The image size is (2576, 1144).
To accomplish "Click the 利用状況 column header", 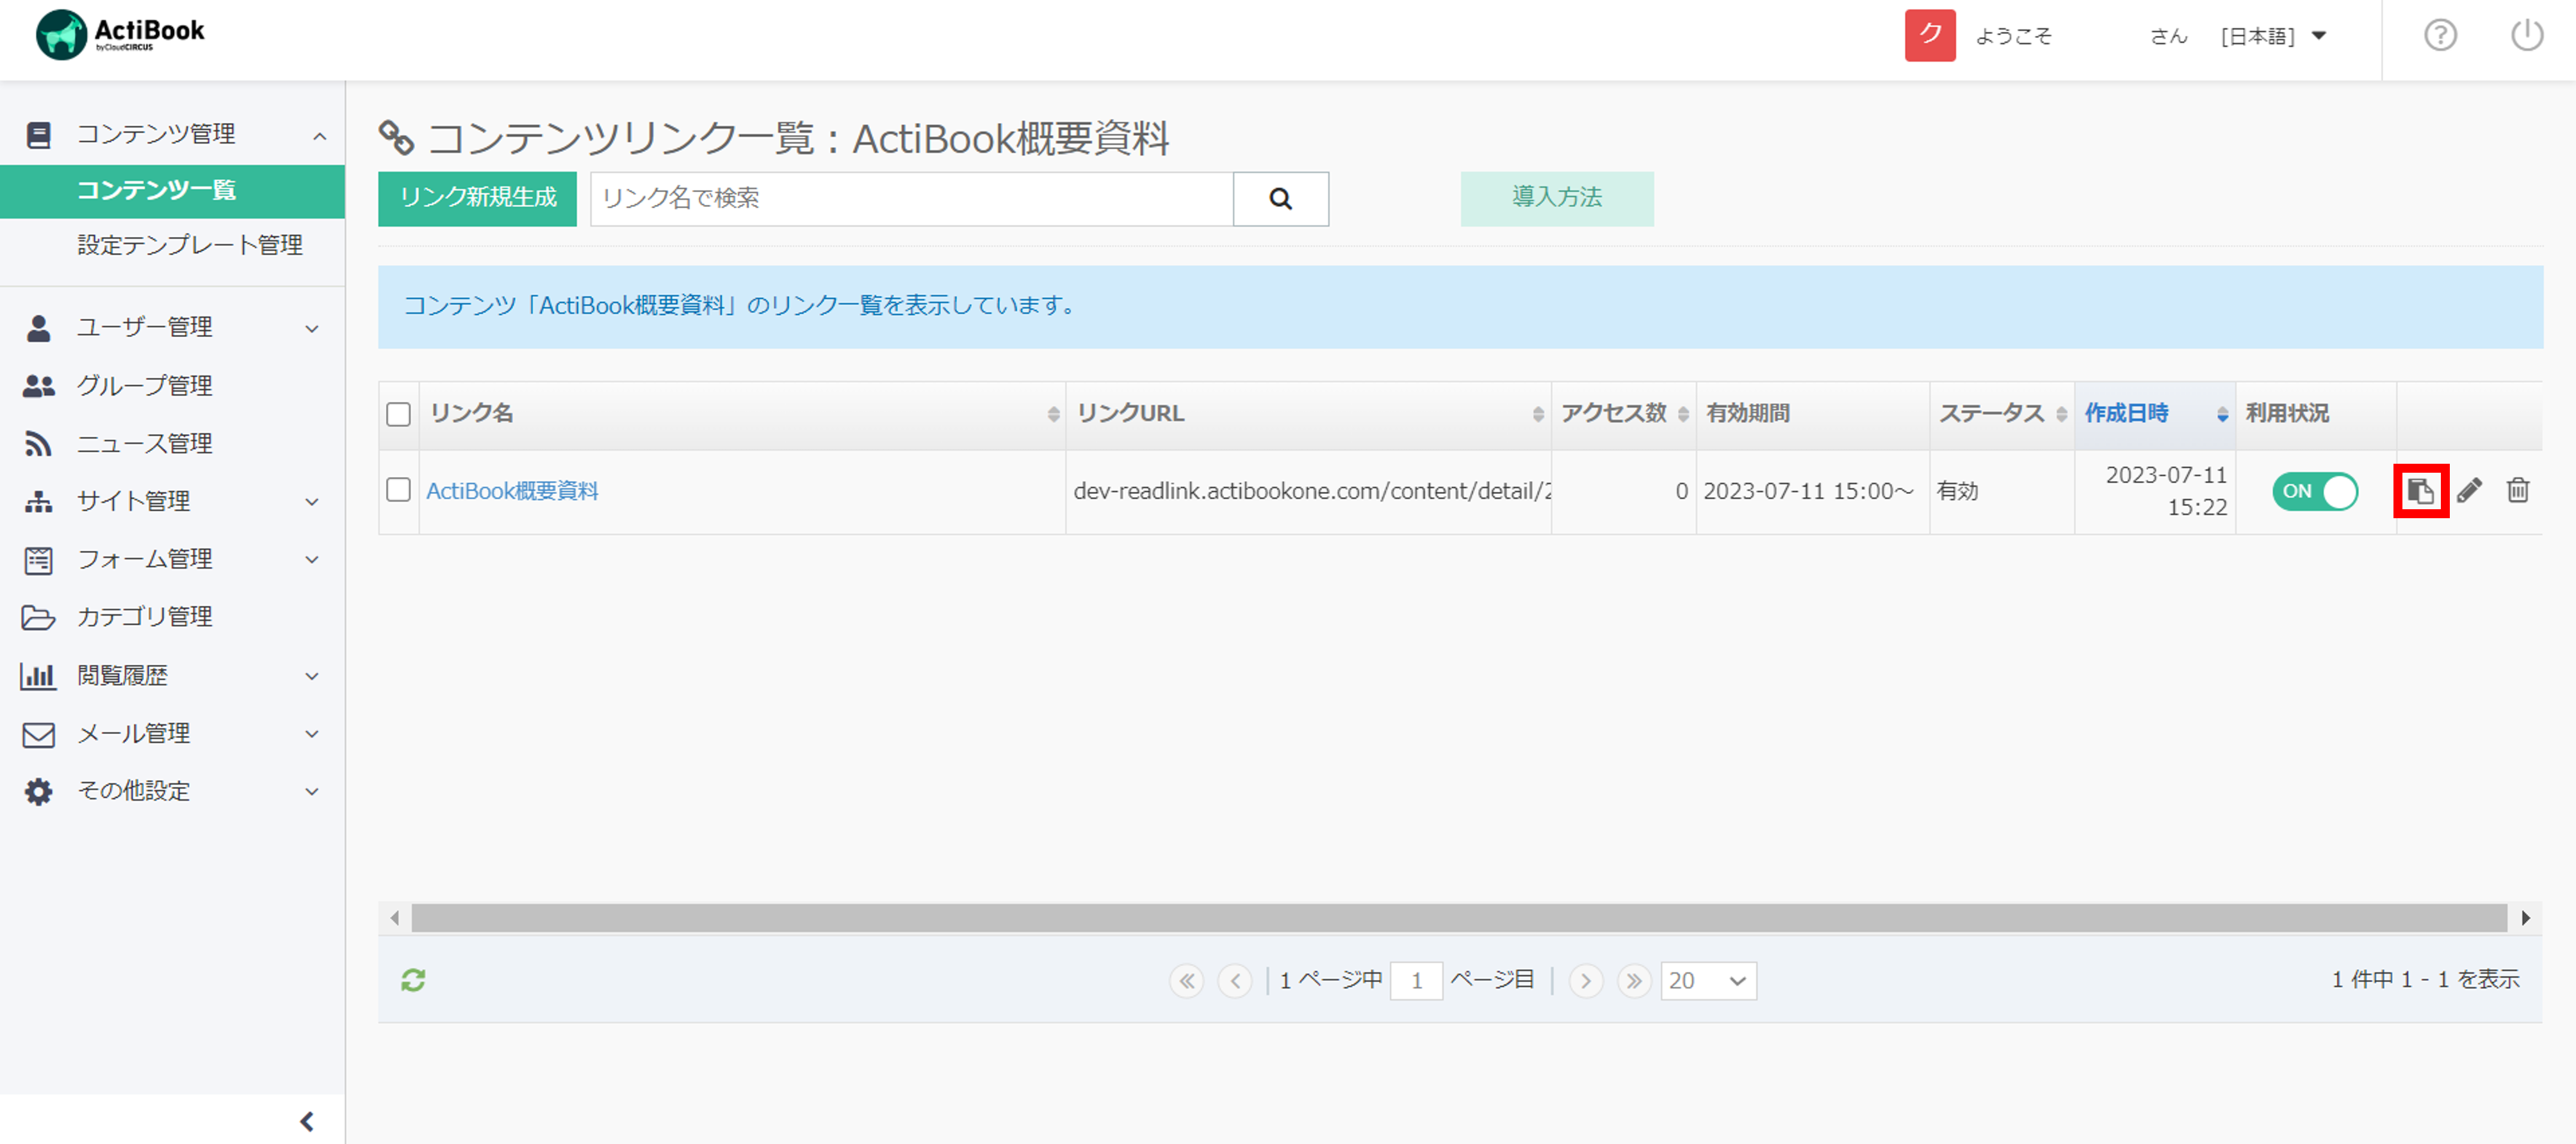I will pyautogui.click(x=2316, y=414).
